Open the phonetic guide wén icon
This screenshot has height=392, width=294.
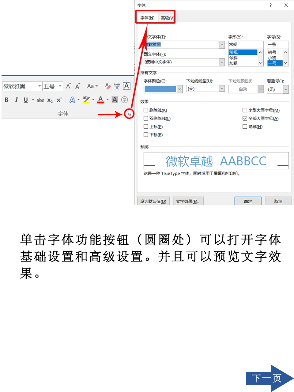click(x=117, y=86)
